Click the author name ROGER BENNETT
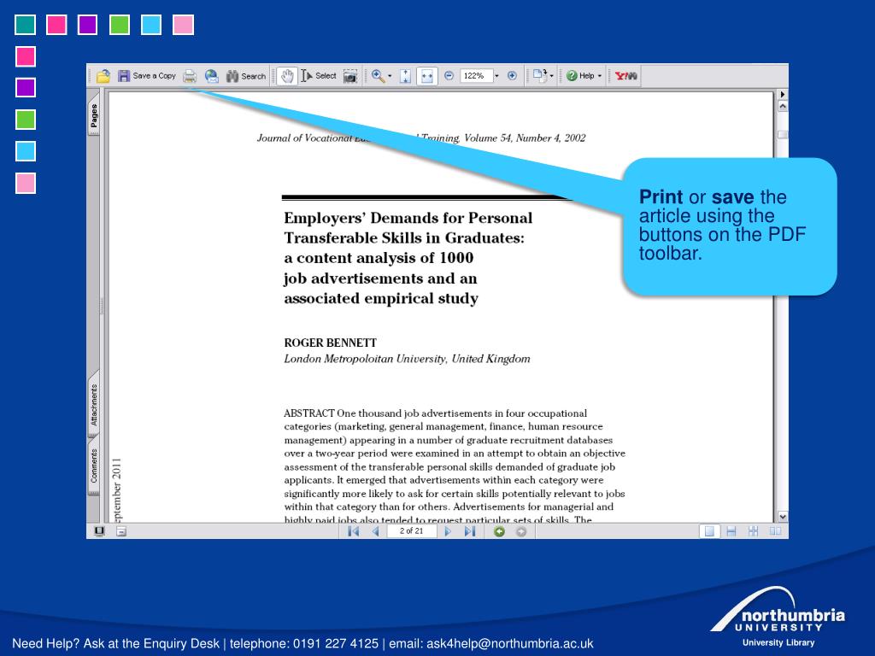Screen dimensions: 875x656 click(331, 343)
